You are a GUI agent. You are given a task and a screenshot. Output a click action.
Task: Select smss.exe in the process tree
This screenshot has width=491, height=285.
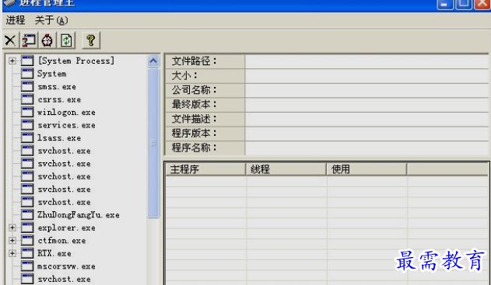(57, 87)
